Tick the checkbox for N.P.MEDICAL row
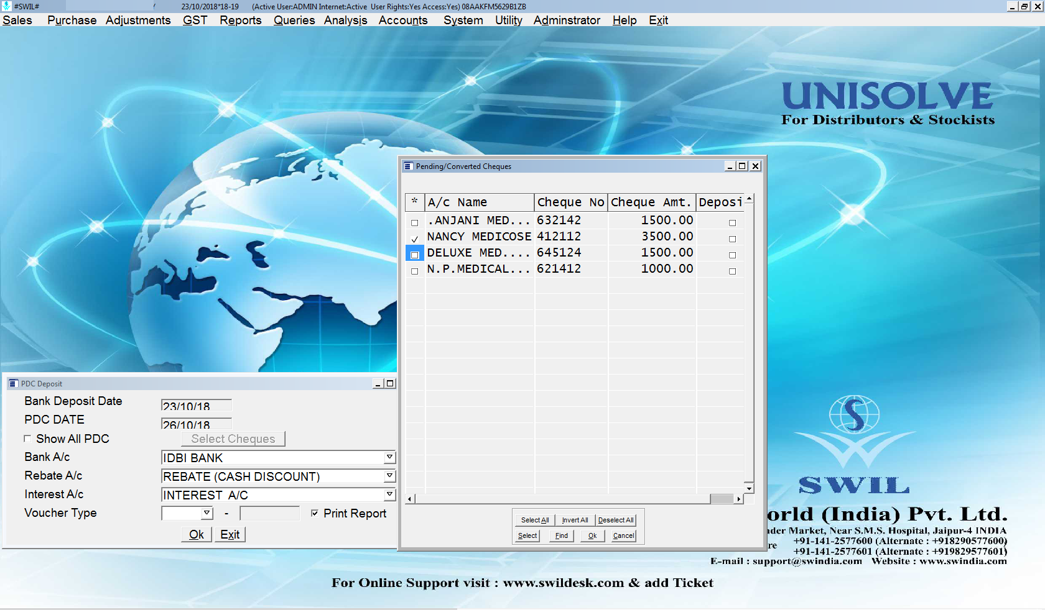Image resolution: width=1045 pixels, height=610 pixels. pos(415,271)
